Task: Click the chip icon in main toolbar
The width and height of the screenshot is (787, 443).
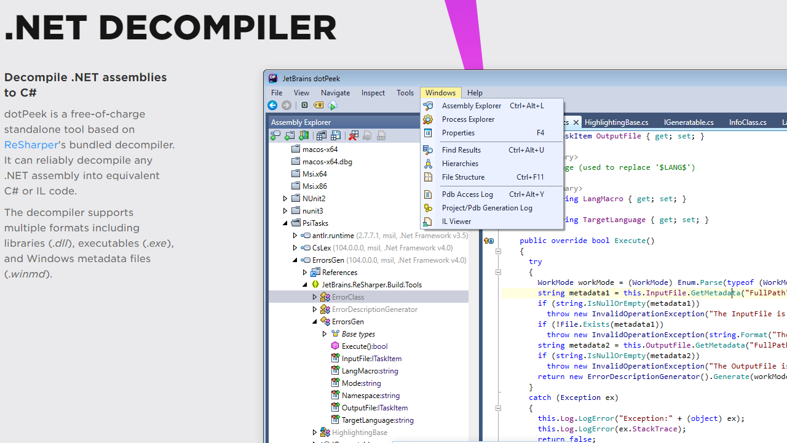Action: click(x=304, y=106)
